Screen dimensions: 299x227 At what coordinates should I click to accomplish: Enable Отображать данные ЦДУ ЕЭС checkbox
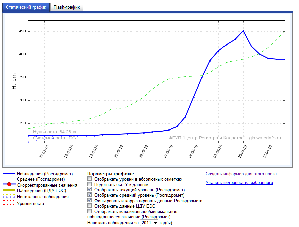(89, 206)
